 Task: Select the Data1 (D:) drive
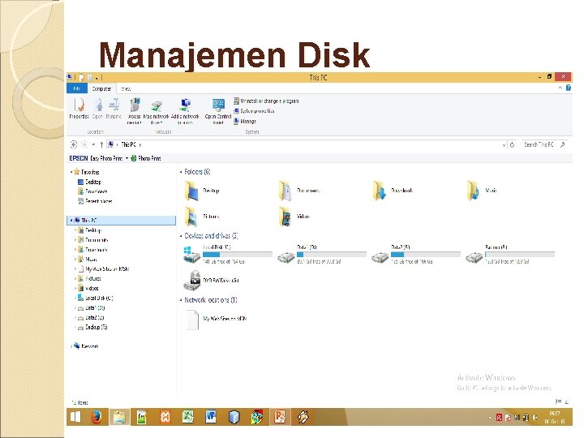pyautogui.click(x=322, y=255)
